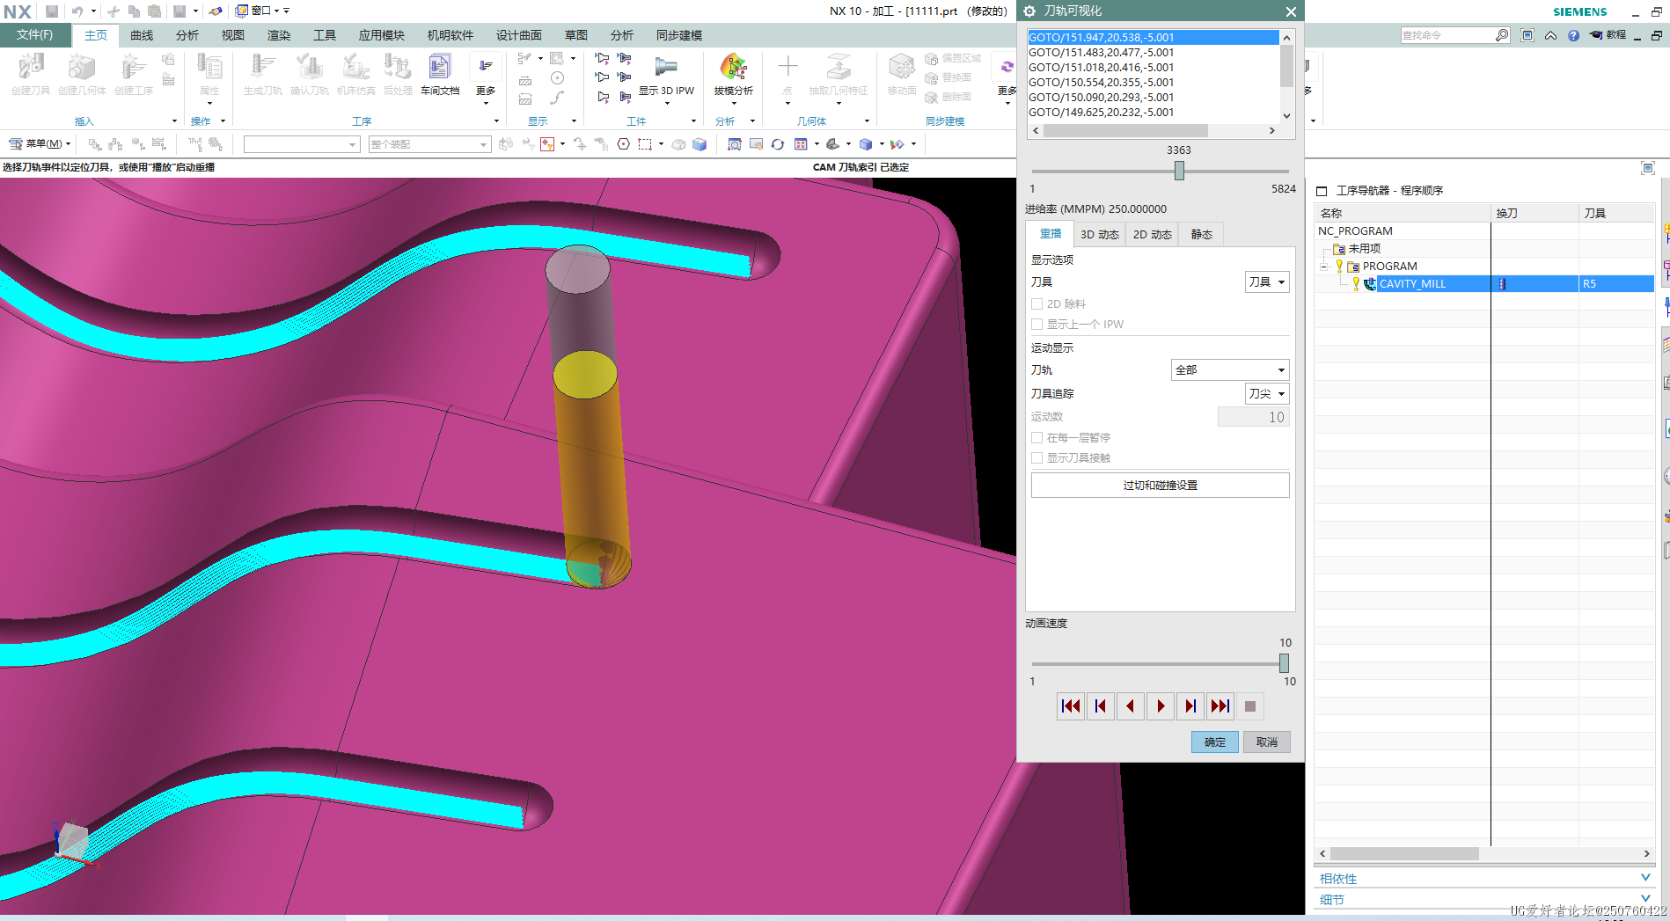Click the 教程 tutorial button
Viewport: 1670px width, 921px height.
point(1608,35)
